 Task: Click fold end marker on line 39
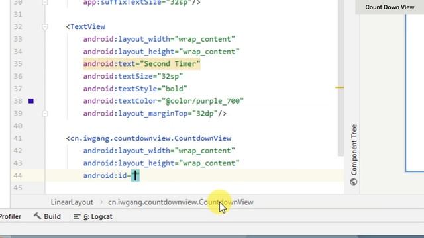pyautogui.click(x=45, y=114)
